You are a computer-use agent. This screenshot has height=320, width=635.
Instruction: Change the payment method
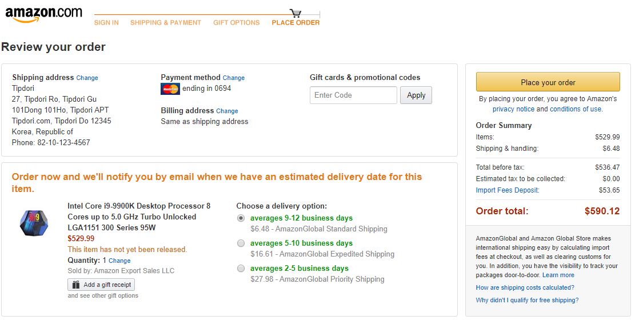(x=234, y=78)
